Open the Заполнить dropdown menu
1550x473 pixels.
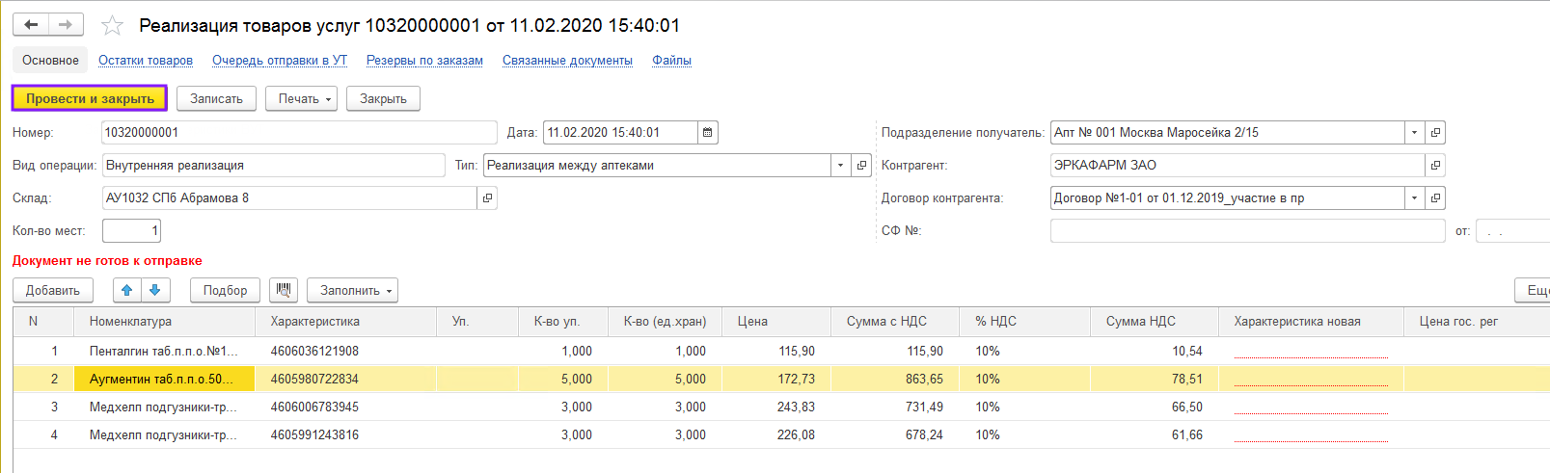(x=352, y=290)
